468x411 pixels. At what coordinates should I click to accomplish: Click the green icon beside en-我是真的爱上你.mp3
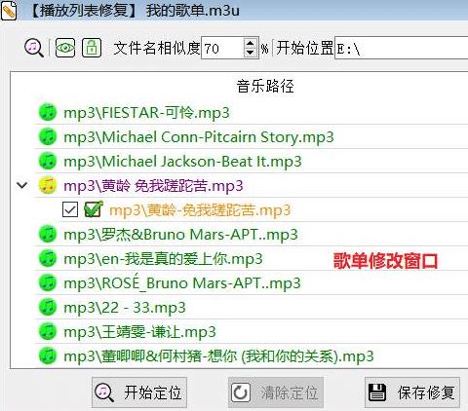48,258
